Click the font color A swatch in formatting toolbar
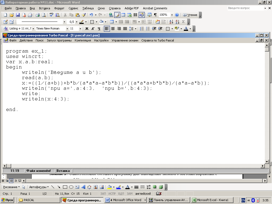 pyautogui.click(x=186, y=29)
